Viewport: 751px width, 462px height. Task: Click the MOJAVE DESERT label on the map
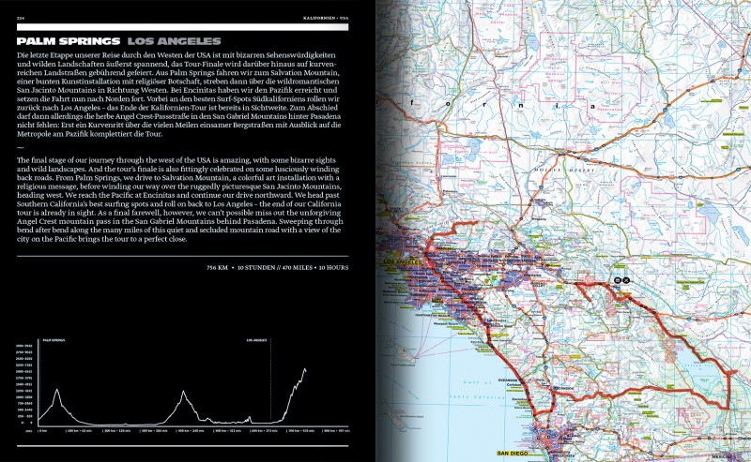pyautogui.click(x=564, y=171)
